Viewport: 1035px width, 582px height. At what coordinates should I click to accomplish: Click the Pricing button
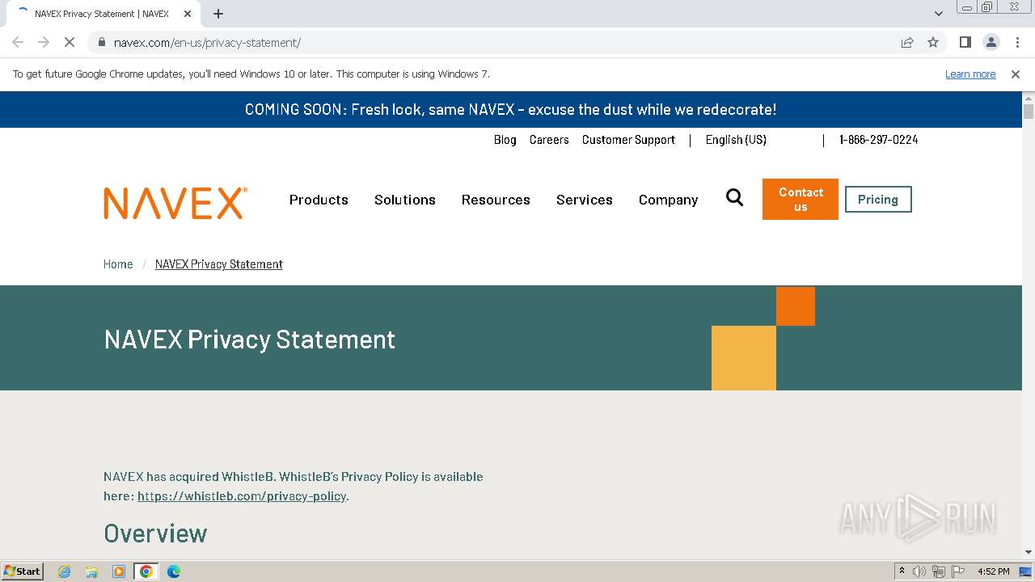point(878,200)
